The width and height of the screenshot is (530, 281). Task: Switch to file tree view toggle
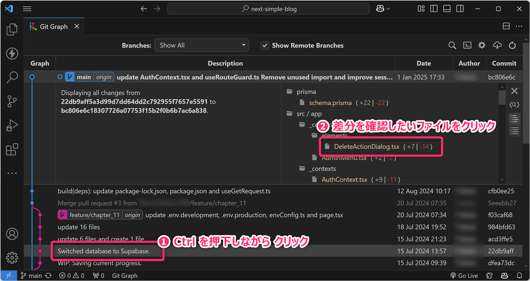514,118
